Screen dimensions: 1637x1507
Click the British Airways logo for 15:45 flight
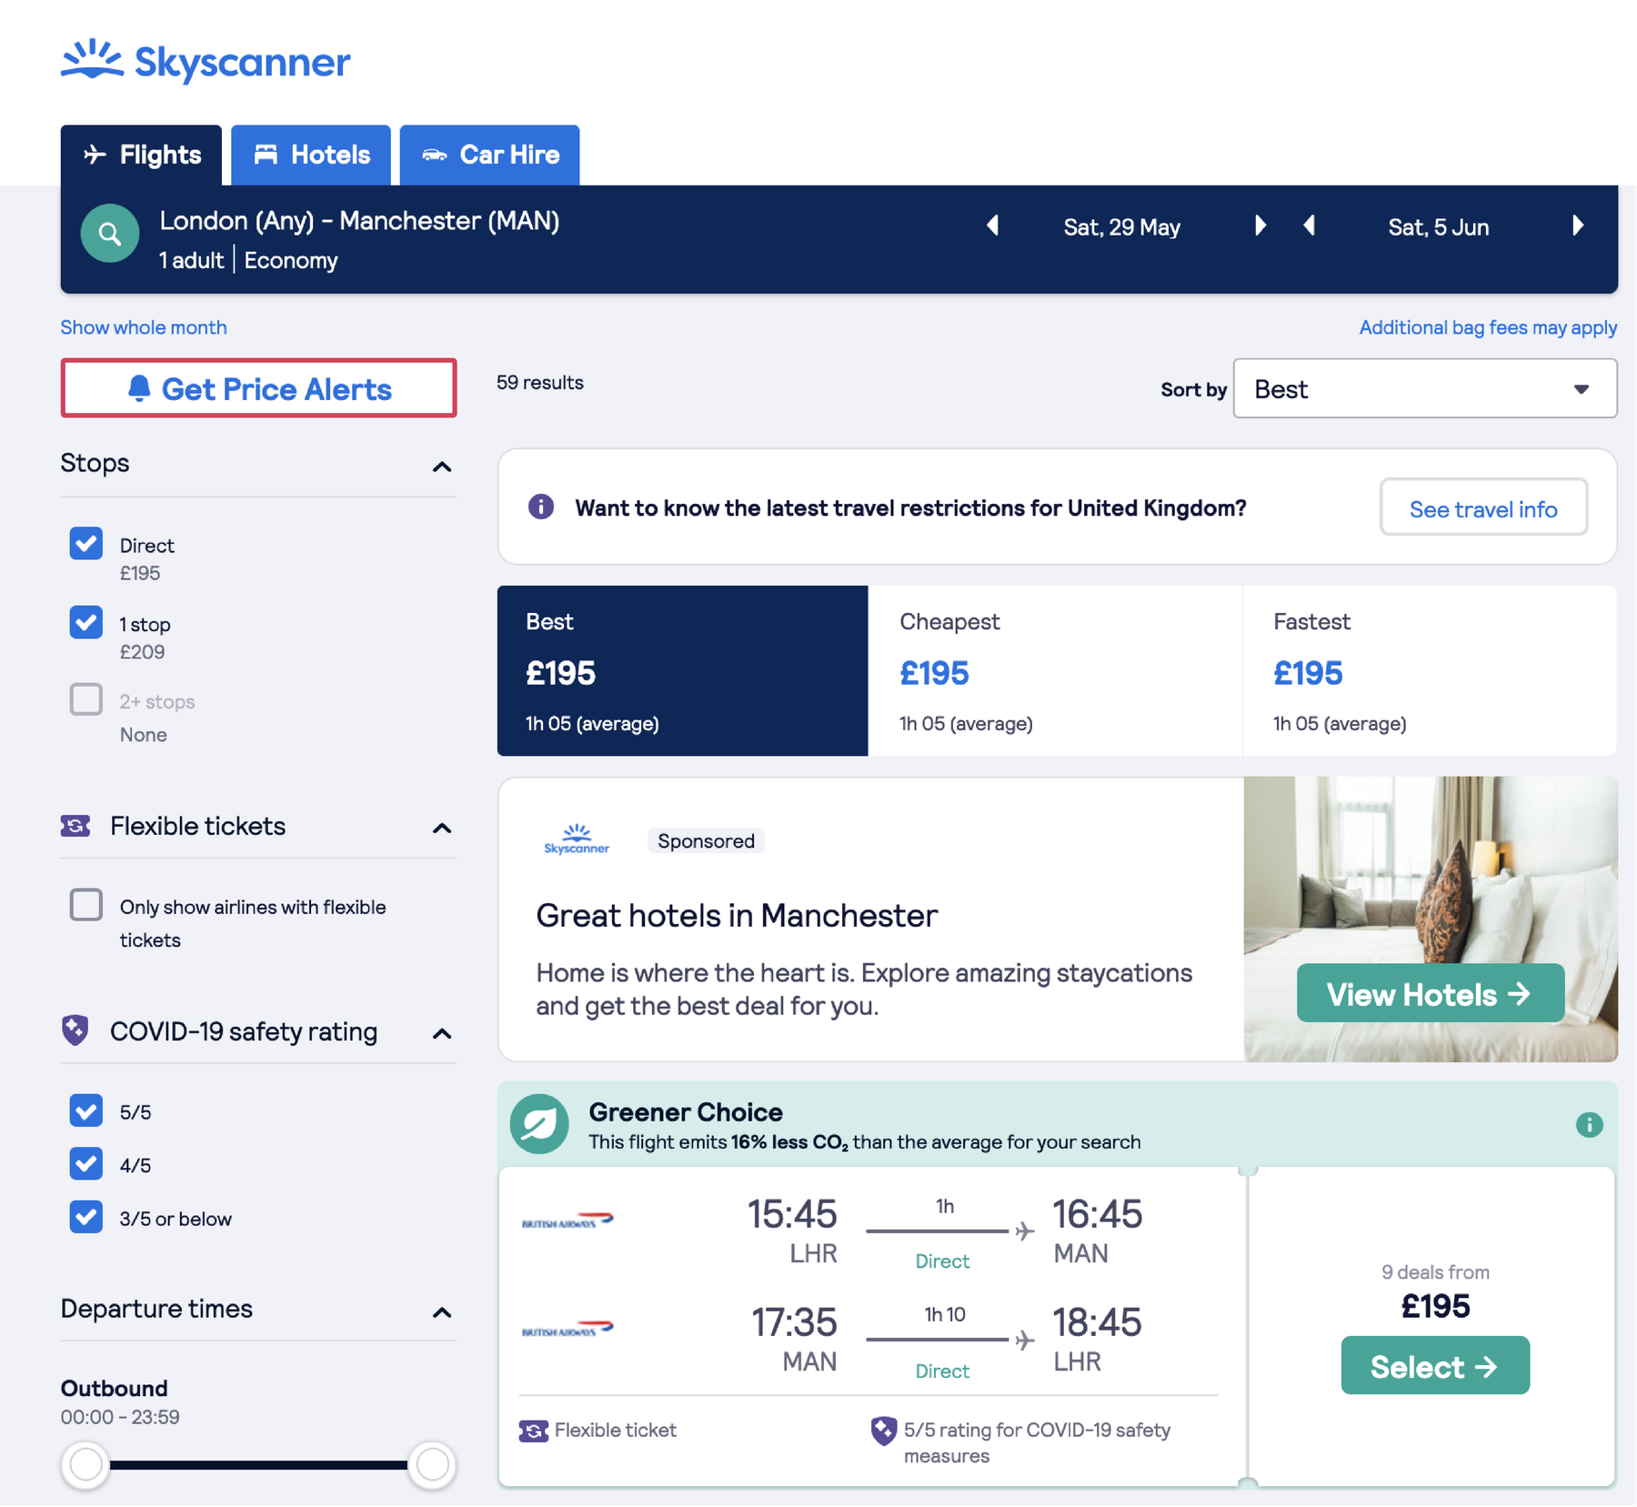[567, 1221]
